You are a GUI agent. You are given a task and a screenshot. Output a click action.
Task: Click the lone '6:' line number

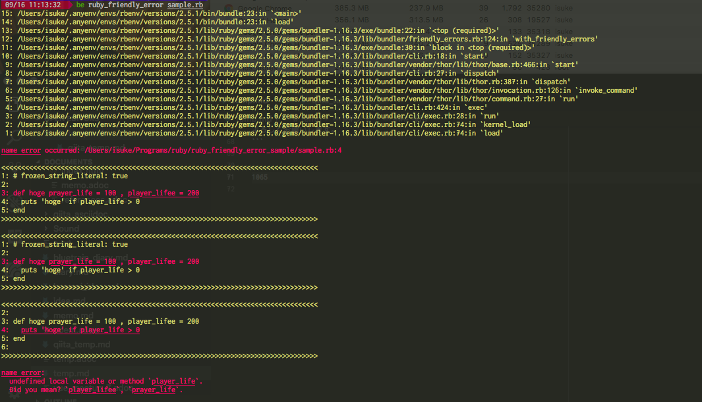[x=5, y=347]
